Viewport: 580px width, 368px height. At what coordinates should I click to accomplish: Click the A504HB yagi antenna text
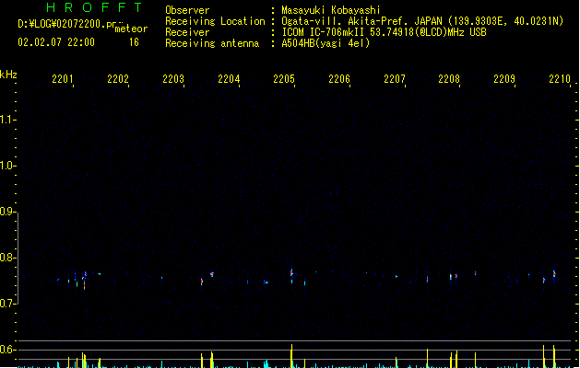[x=326, y=43]
